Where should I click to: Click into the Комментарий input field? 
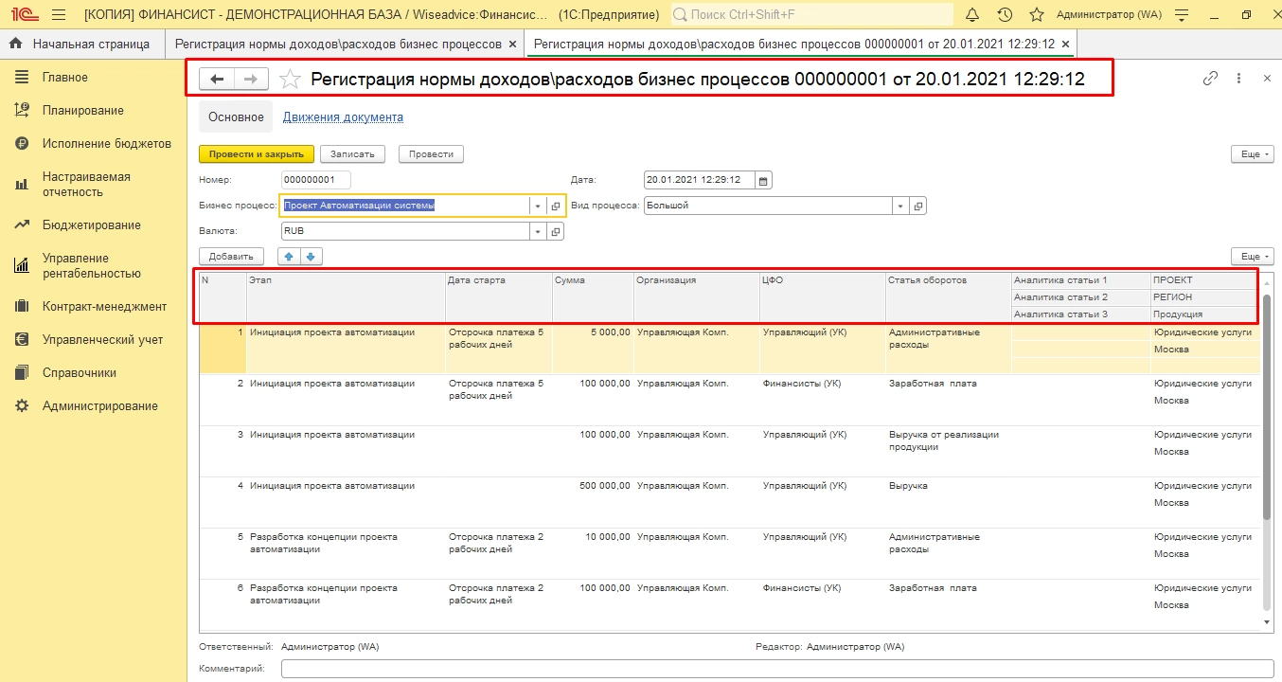(776, 669)
